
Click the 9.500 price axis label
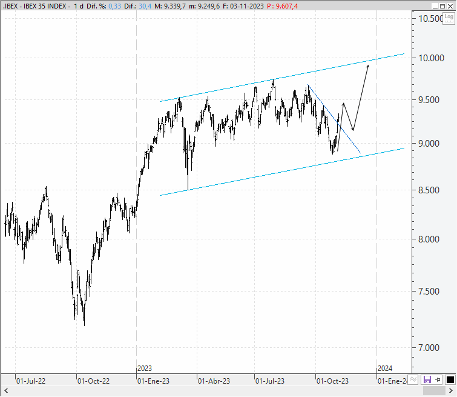pos(429,100)
